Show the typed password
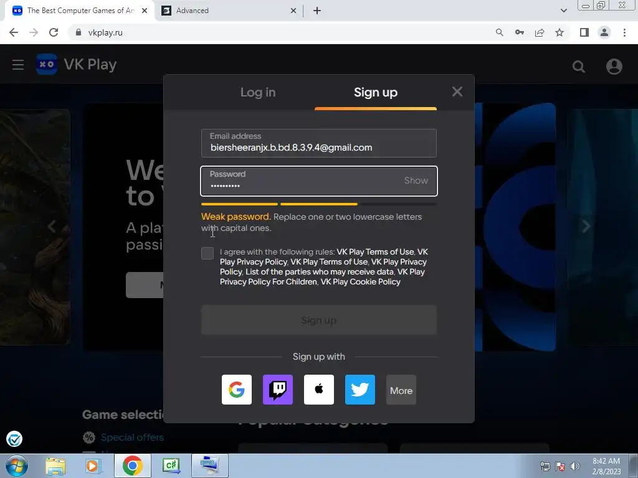This screenshot has width=638, height=478. pyautogui.click(x=416, y=180)
